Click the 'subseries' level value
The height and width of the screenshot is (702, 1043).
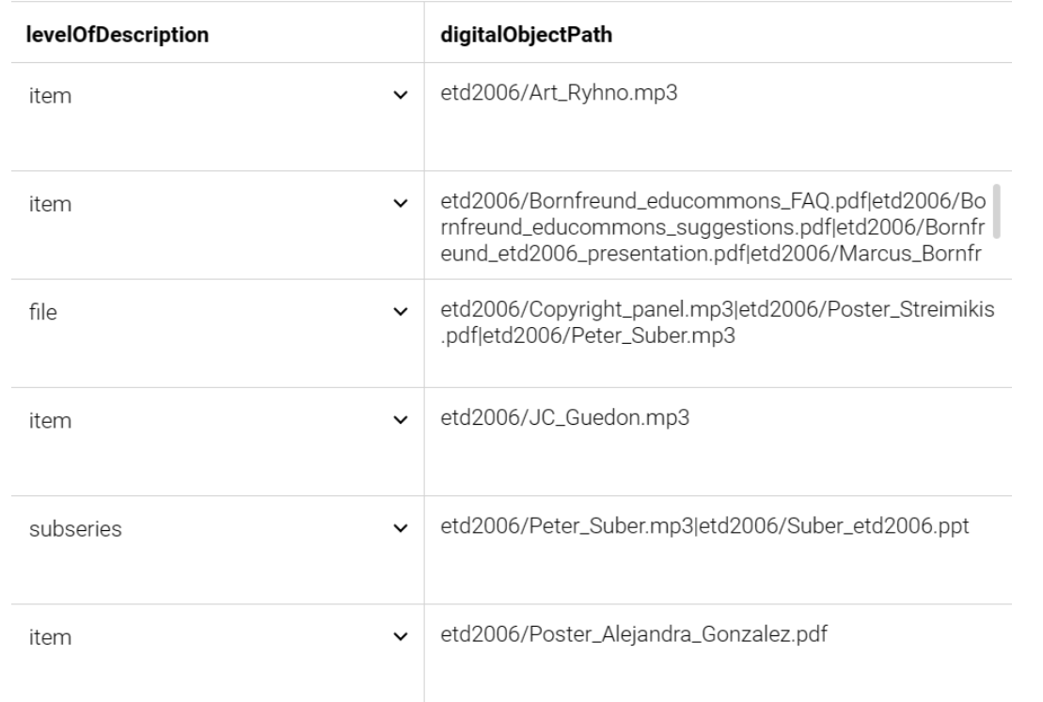coord(75,529)
